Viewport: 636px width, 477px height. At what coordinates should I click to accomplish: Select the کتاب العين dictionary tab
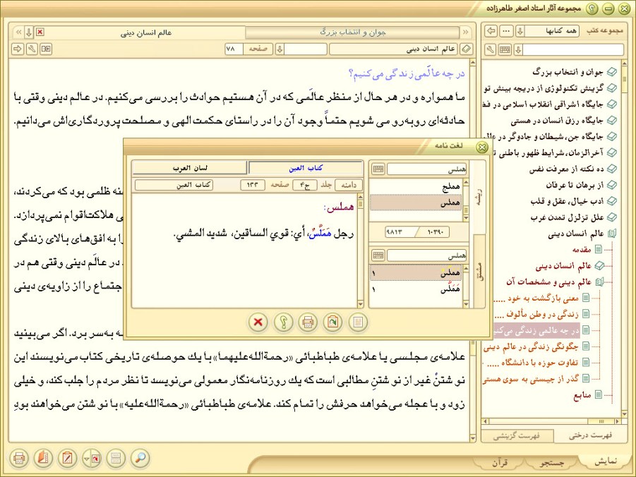click(306, 168)
